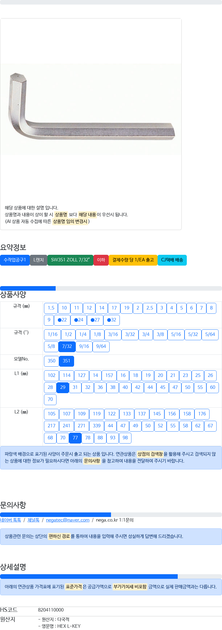
Task: Select model number 350
Action: click(51, 361)
